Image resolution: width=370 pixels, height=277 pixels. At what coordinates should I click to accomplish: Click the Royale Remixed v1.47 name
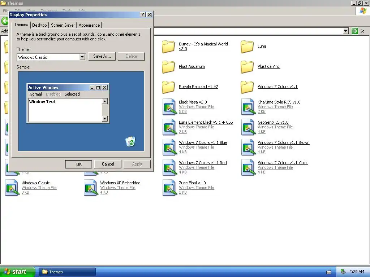(198, 87)
